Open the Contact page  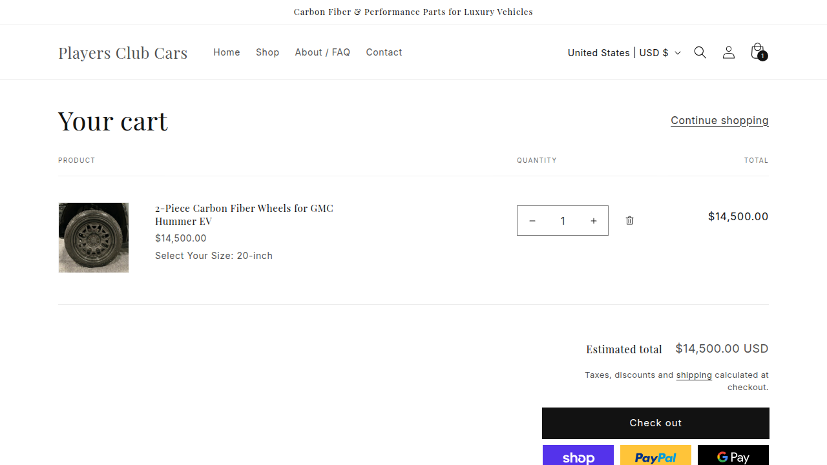(384, 52)
